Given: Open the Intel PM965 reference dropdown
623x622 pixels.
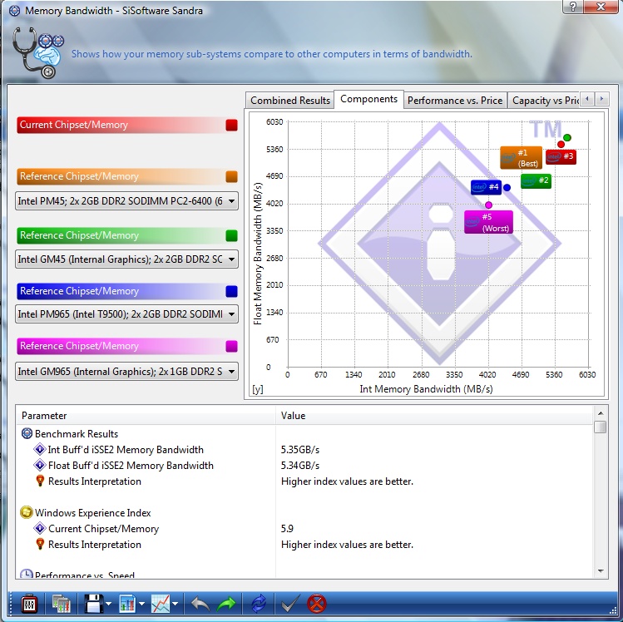Looking at the screenshot, I should tap(126, 314).
